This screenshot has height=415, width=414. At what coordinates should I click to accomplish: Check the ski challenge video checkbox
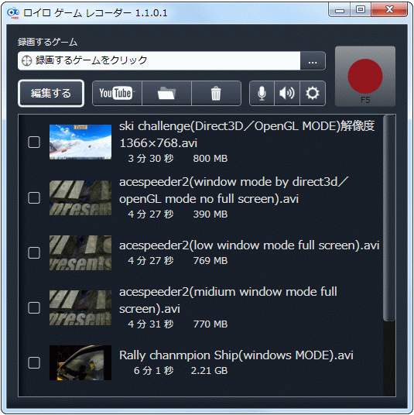34,142
